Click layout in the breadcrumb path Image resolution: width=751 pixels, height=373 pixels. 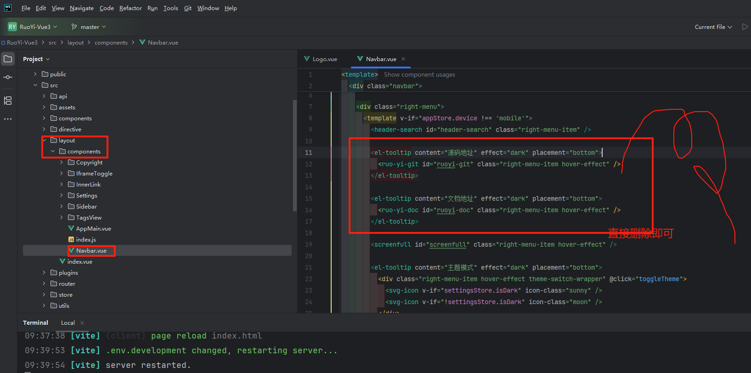point(75,42)
